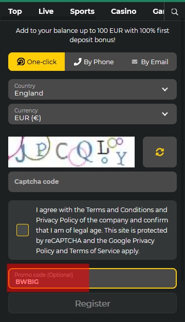Viewport: 185px width, 322px height.
Task: Tick the Terms and Conditions checkbox
Action: pos(23,230)
